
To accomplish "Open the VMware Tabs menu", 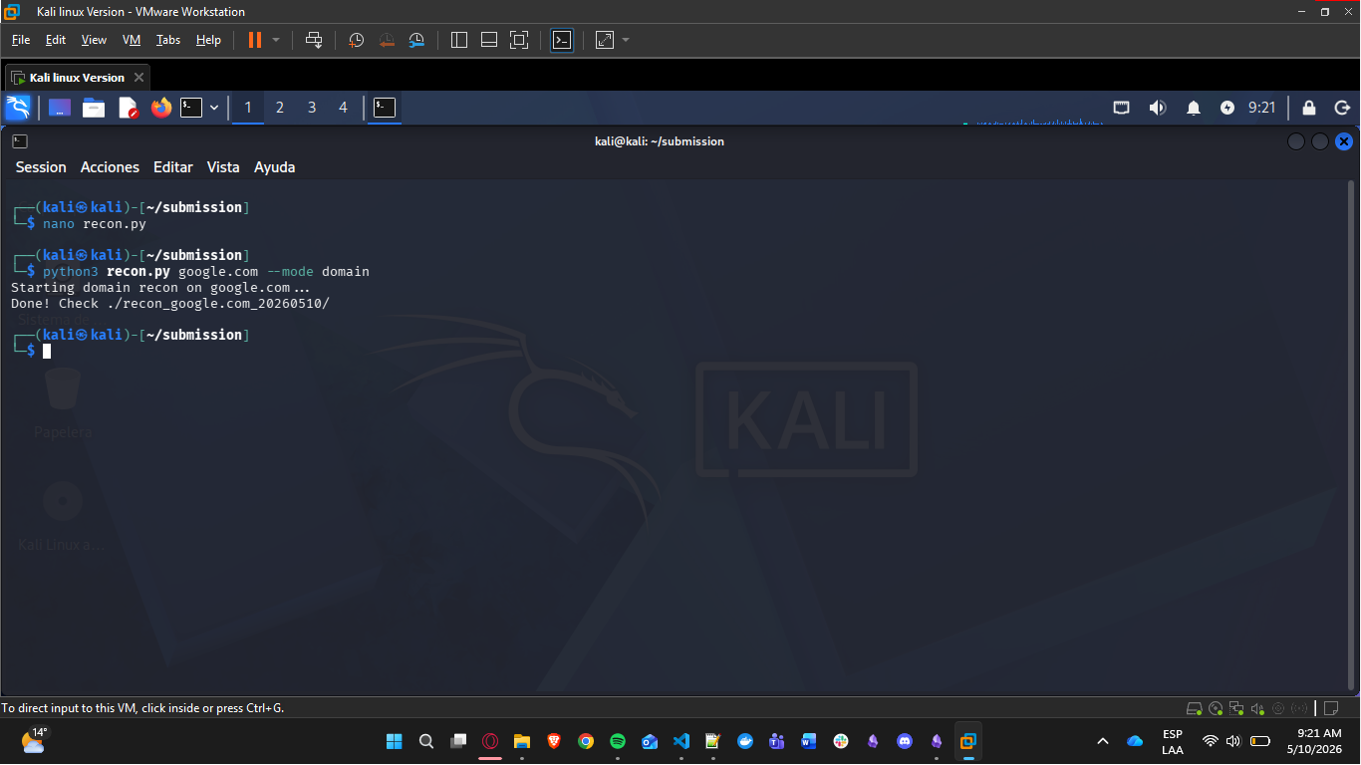I will [168, 40].
